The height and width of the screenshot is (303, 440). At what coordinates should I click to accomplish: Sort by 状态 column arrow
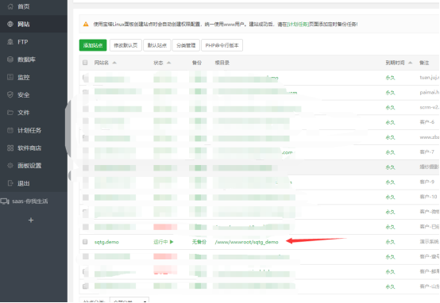point(169,63)
